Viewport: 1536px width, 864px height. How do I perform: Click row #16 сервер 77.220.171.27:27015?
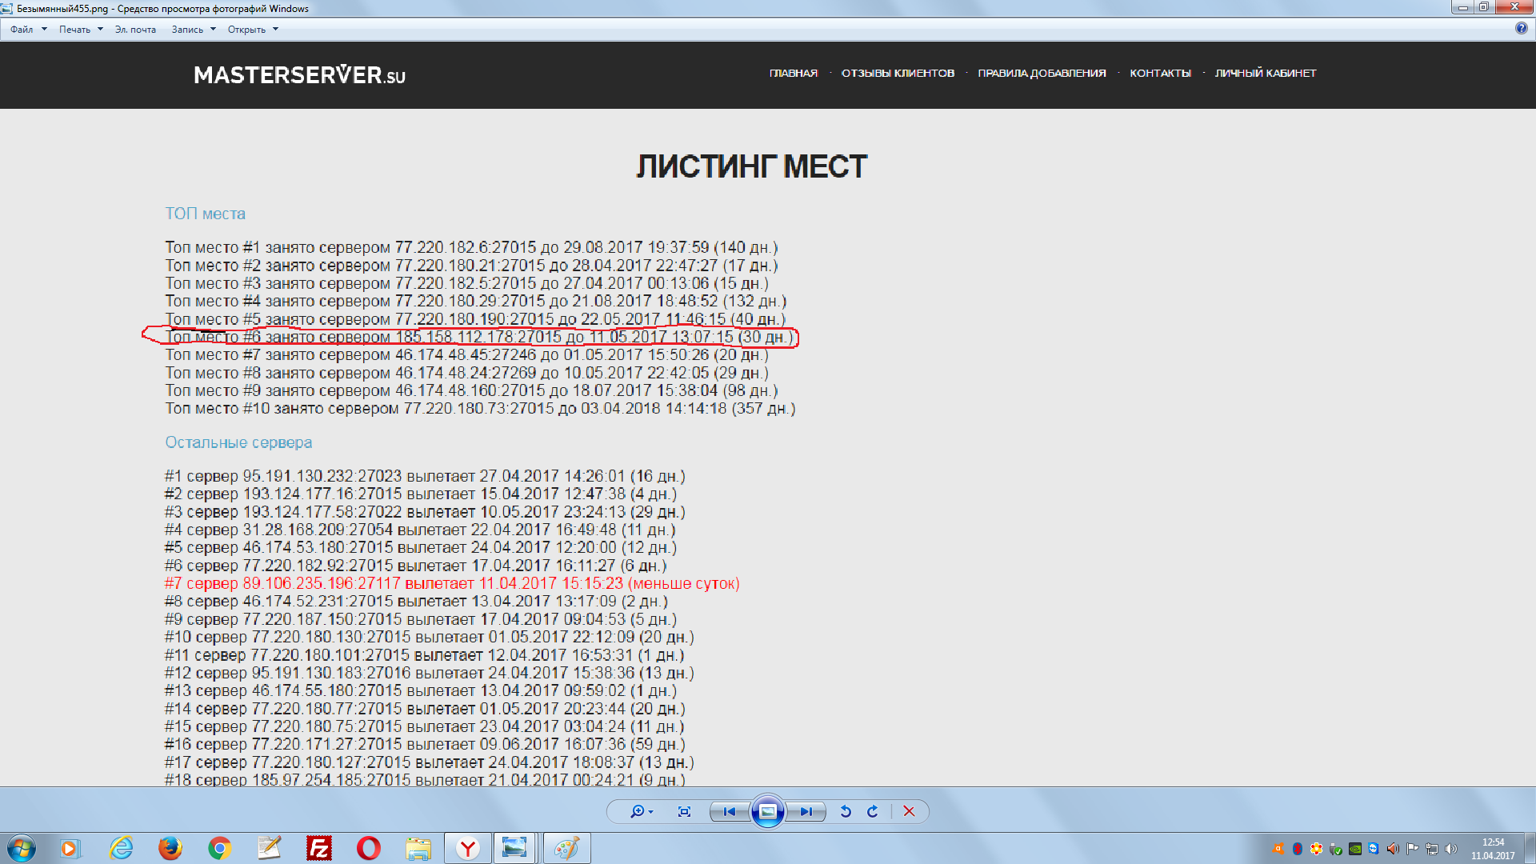pos(425,744)
